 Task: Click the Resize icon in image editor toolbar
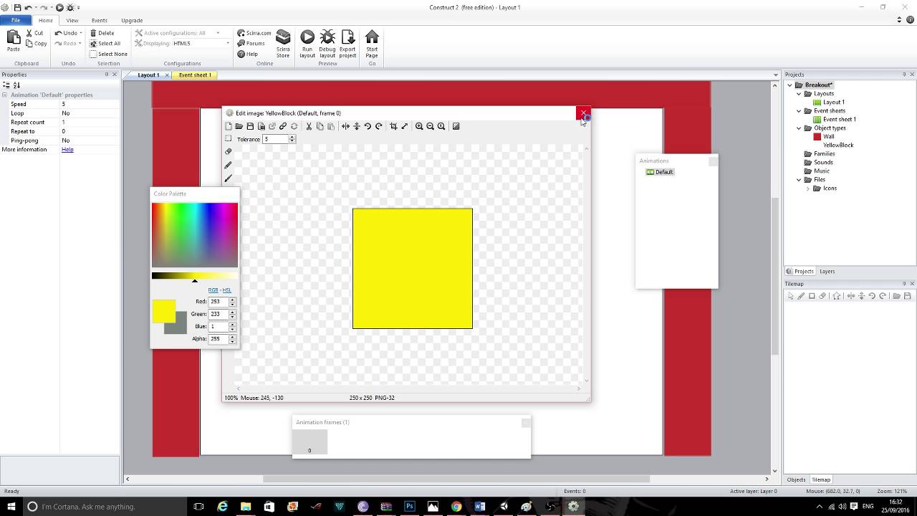click(404, 126)
